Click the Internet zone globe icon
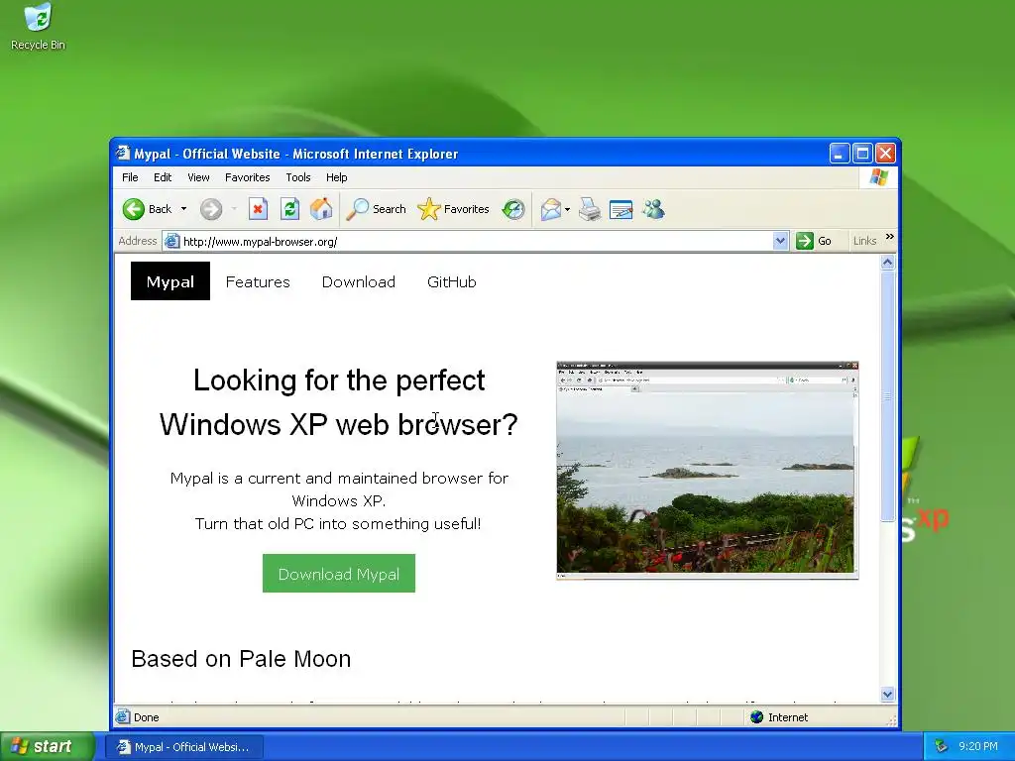This screenshot has height=761, width=1015. 756,717
